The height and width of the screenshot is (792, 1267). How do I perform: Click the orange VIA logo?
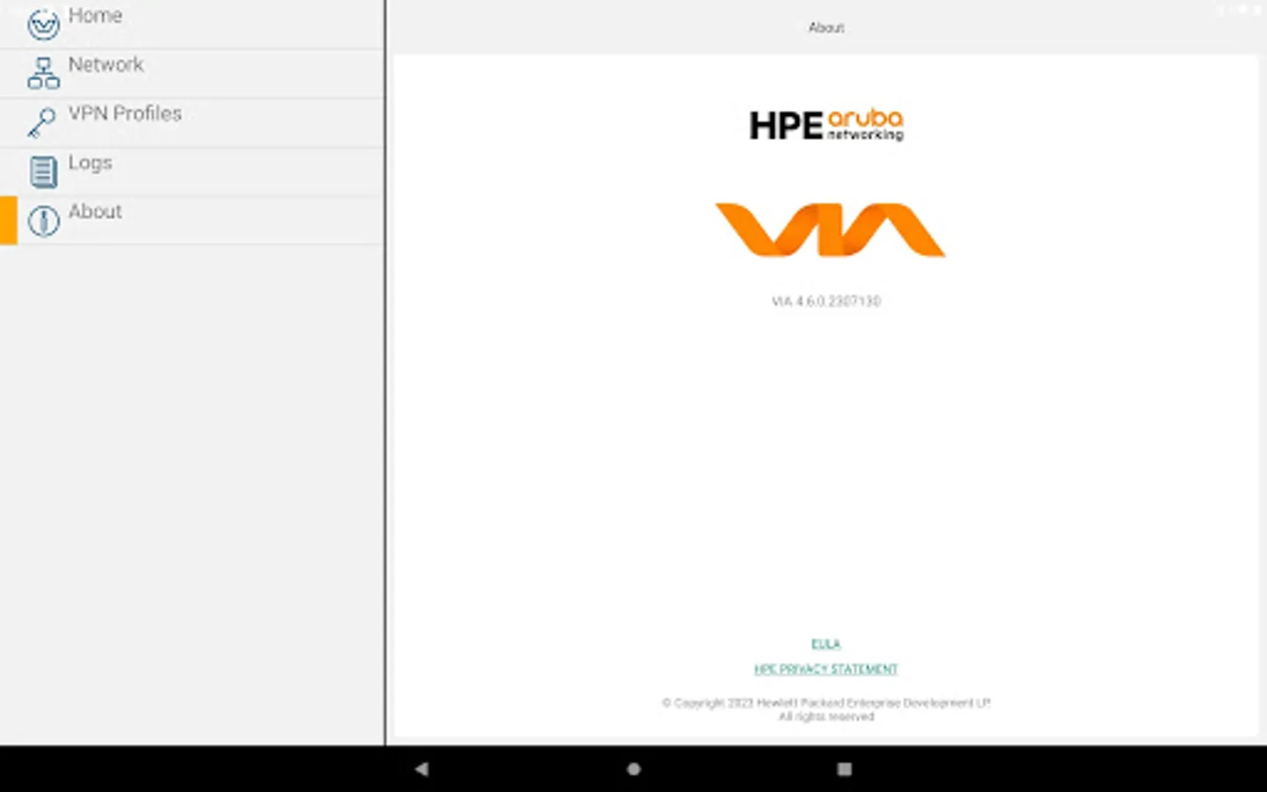[830, 230]
